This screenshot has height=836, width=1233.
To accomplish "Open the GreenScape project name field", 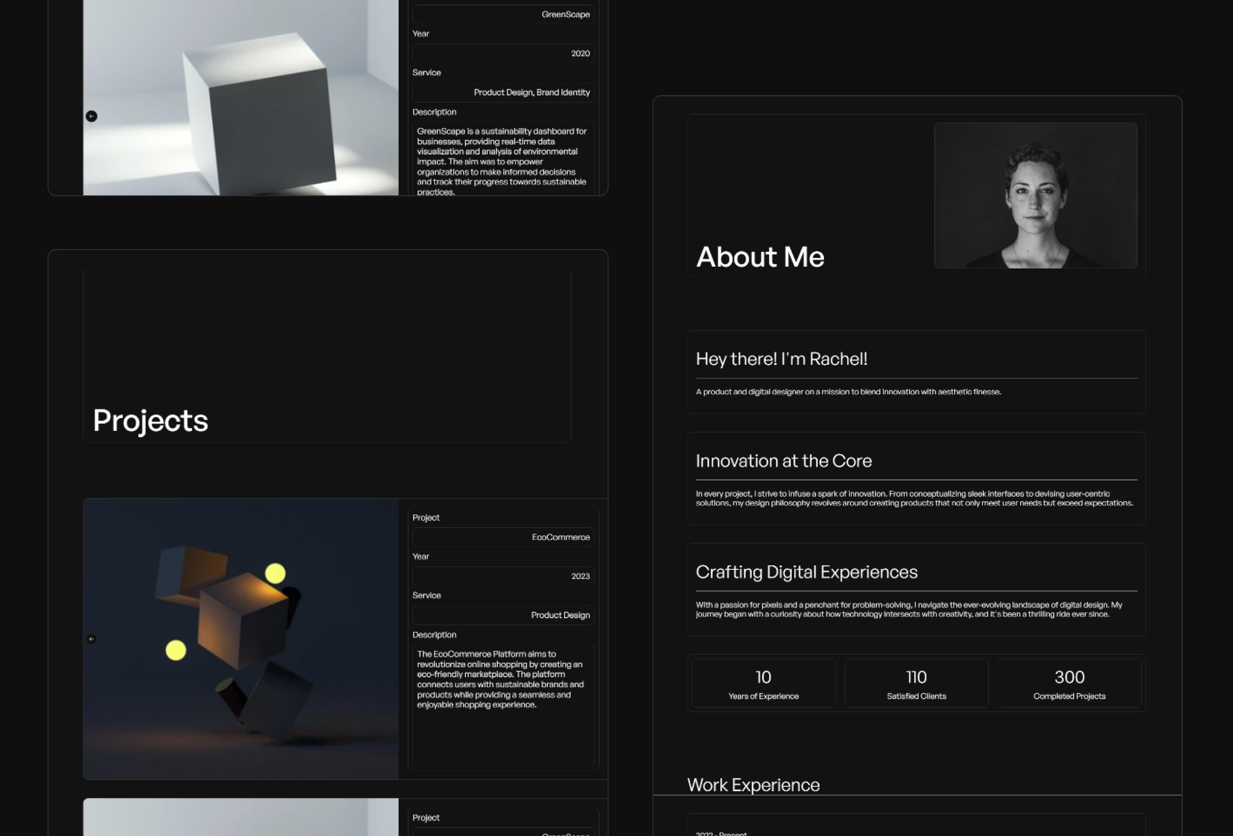I will tap(502, 15).
